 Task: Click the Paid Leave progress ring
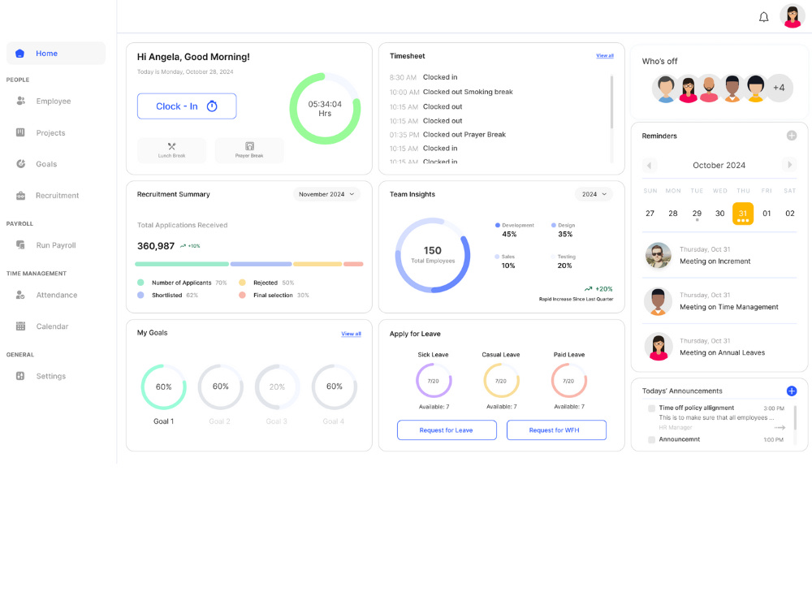[568, 381]
